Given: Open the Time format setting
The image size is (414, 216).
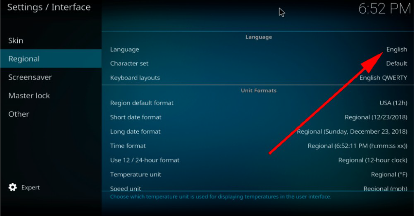Looking at the screenshot, I should 258,146.
